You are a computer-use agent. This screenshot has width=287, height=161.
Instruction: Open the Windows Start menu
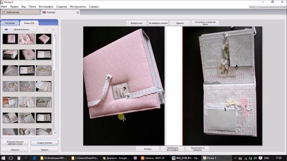click(x=3, y=158)
